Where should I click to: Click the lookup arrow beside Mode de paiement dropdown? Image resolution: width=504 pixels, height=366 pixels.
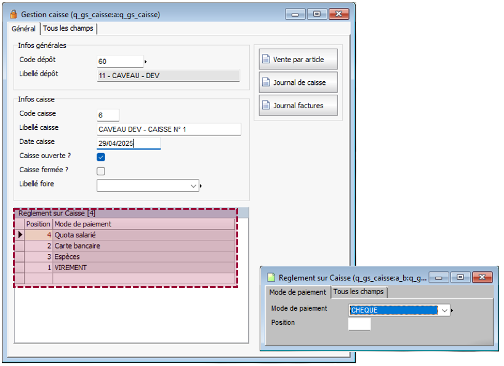click(453, 311)
